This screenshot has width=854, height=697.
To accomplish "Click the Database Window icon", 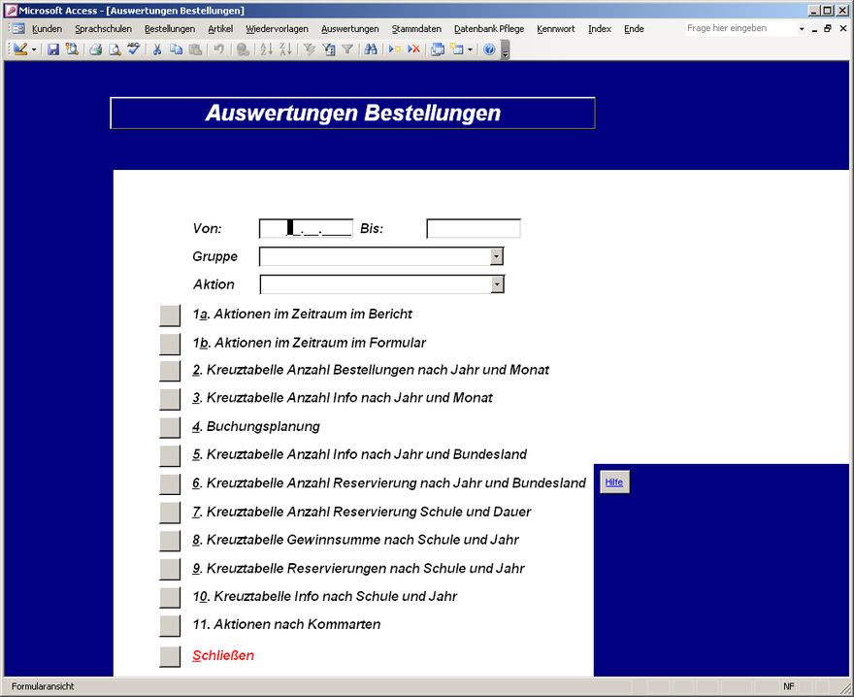I will [438, 50].
